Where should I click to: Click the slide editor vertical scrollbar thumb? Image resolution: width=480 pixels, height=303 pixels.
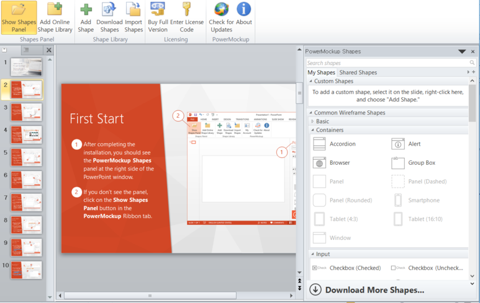299,93
